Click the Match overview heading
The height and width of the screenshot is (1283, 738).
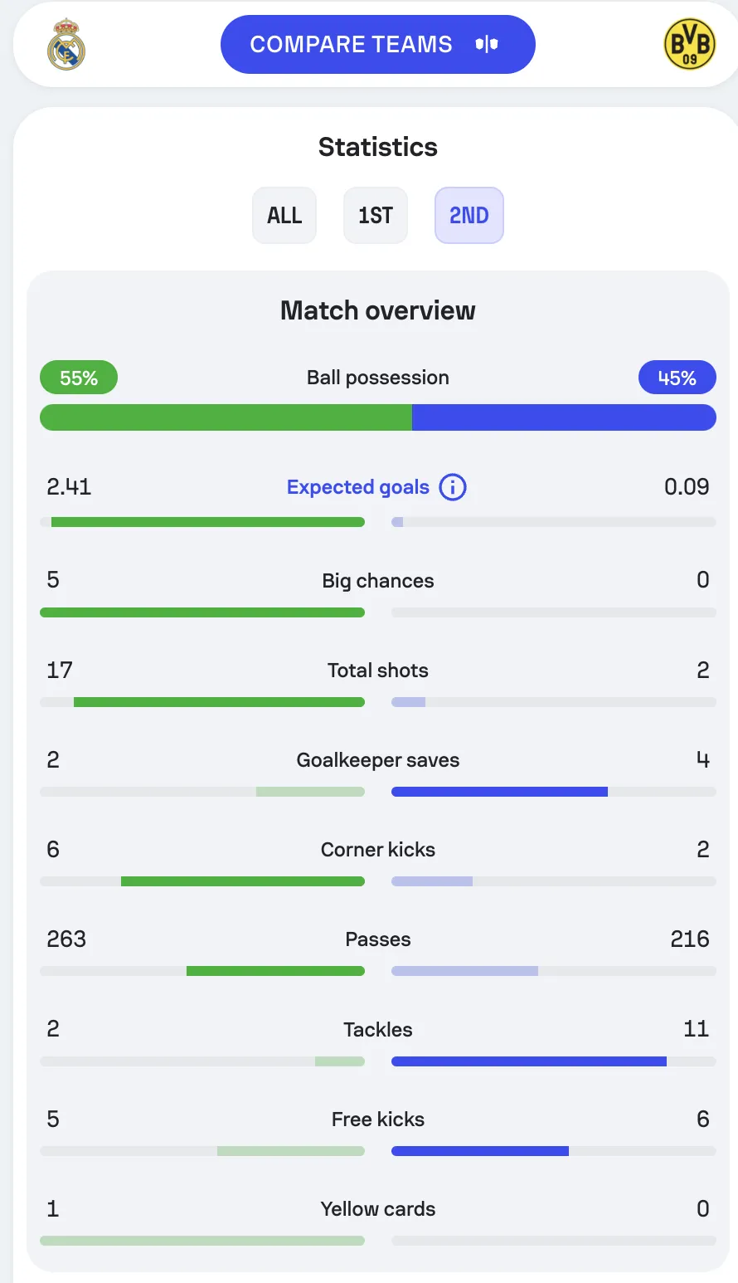point(378,310)
